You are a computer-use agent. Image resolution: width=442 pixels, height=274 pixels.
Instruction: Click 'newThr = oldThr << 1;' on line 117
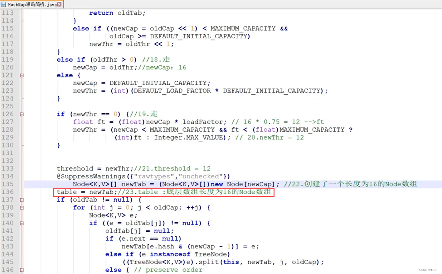pos(131,44)
